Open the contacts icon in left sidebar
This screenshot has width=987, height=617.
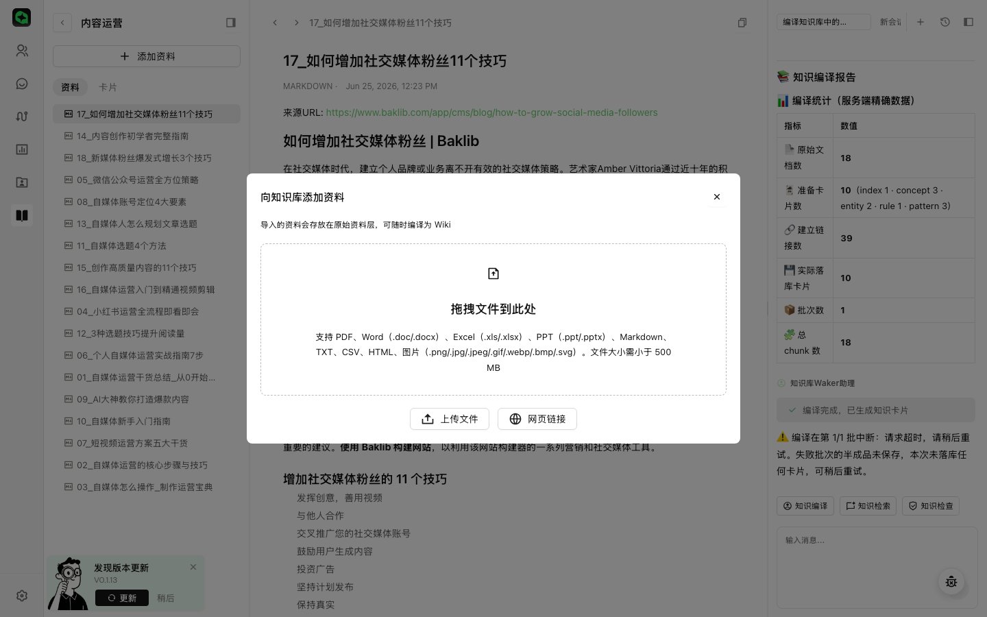coord(22,51)
